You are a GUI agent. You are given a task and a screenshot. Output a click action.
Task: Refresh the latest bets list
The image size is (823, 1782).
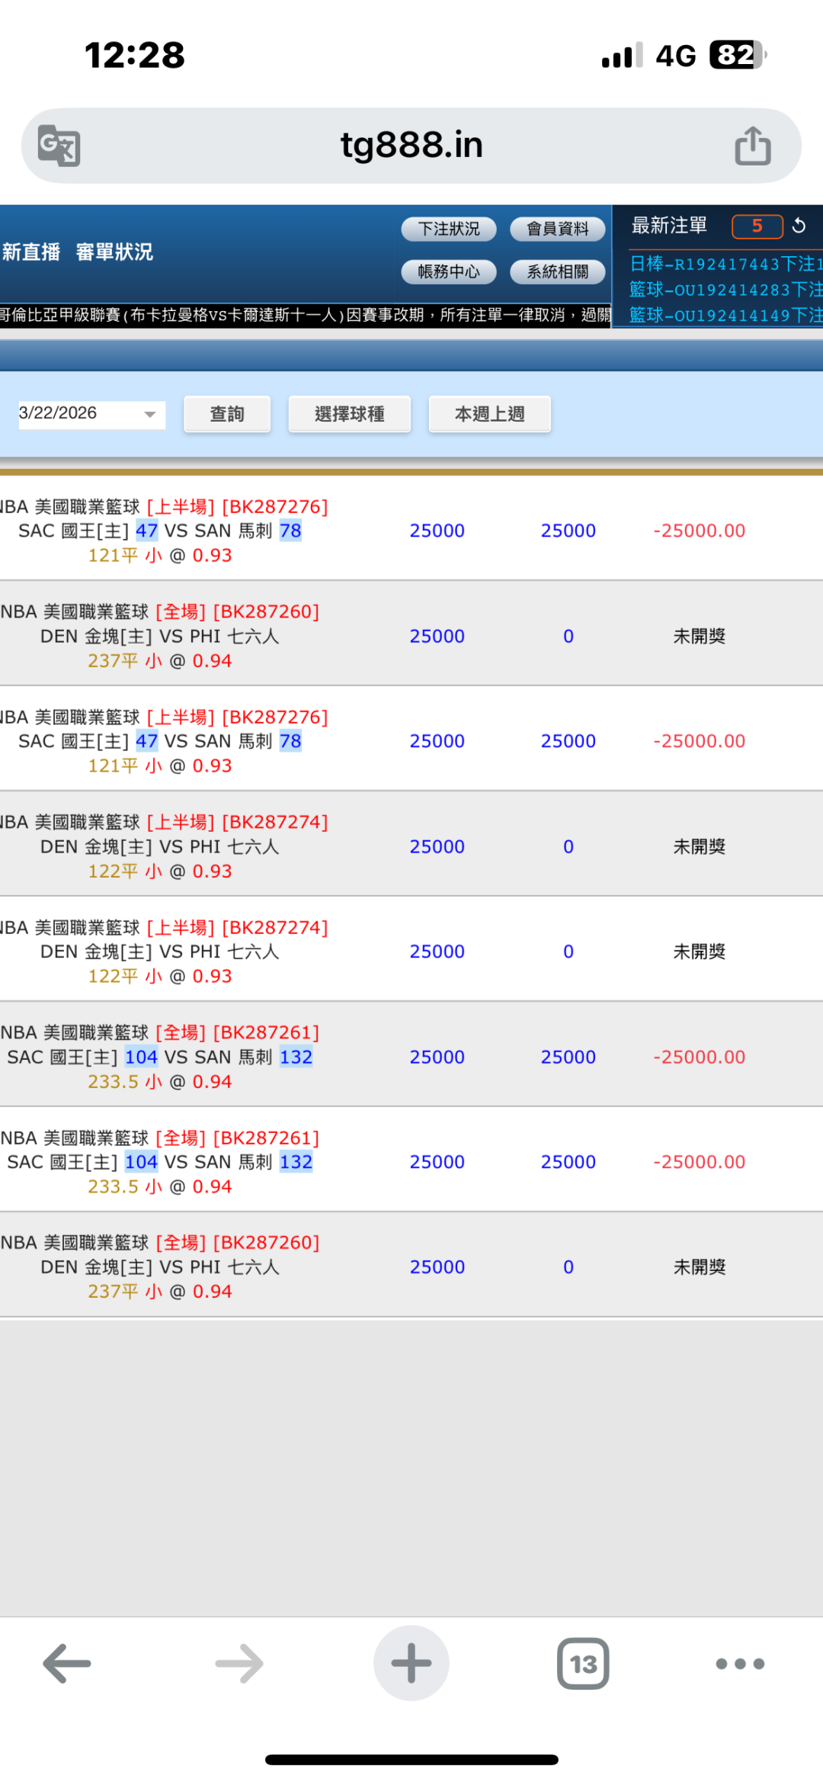[799, 226]
